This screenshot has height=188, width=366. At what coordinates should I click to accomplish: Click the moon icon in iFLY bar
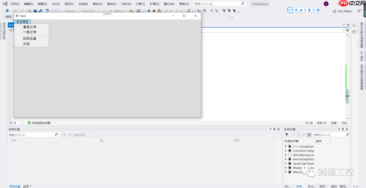[301, 10]
